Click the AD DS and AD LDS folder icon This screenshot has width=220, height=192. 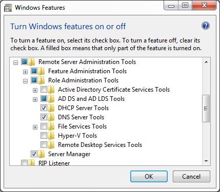click(x=51, y=99)
